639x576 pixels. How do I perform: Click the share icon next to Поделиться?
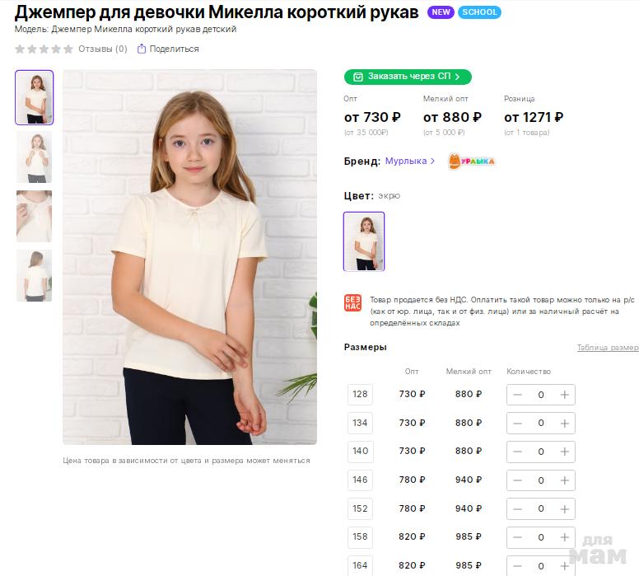(142, 49)
